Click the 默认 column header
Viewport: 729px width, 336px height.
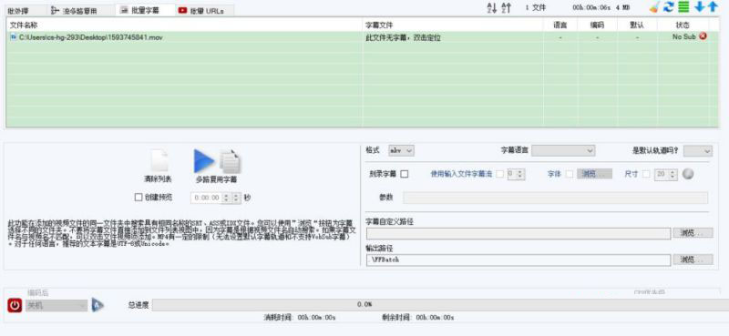(637, 25)
